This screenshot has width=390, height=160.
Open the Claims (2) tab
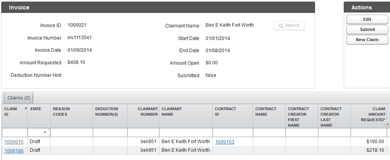coord(19,98)
